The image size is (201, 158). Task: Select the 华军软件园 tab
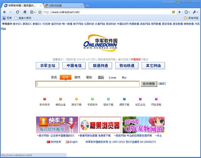(22, 6)
